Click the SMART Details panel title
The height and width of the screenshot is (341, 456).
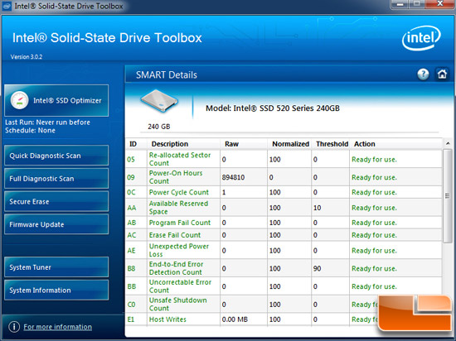click(167, 74)
